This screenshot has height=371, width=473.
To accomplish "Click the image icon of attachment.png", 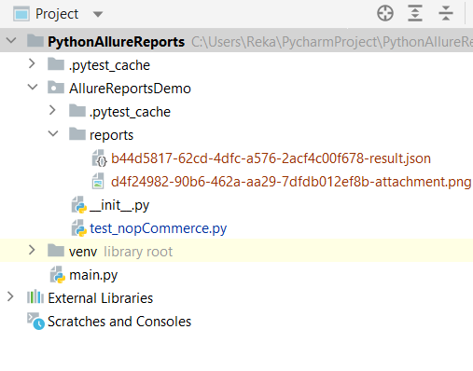I will pos(98,181).
